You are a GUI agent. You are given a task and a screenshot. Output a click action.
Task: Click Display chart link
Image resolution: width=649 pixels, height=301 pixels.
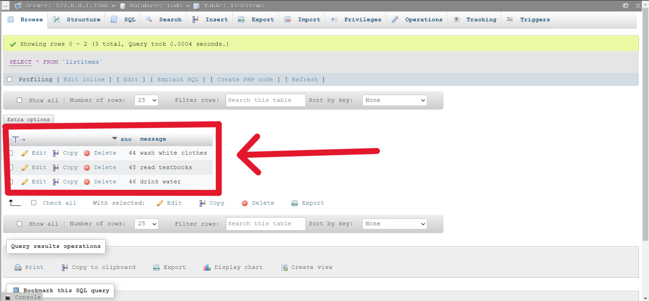[x=239, y=267]
